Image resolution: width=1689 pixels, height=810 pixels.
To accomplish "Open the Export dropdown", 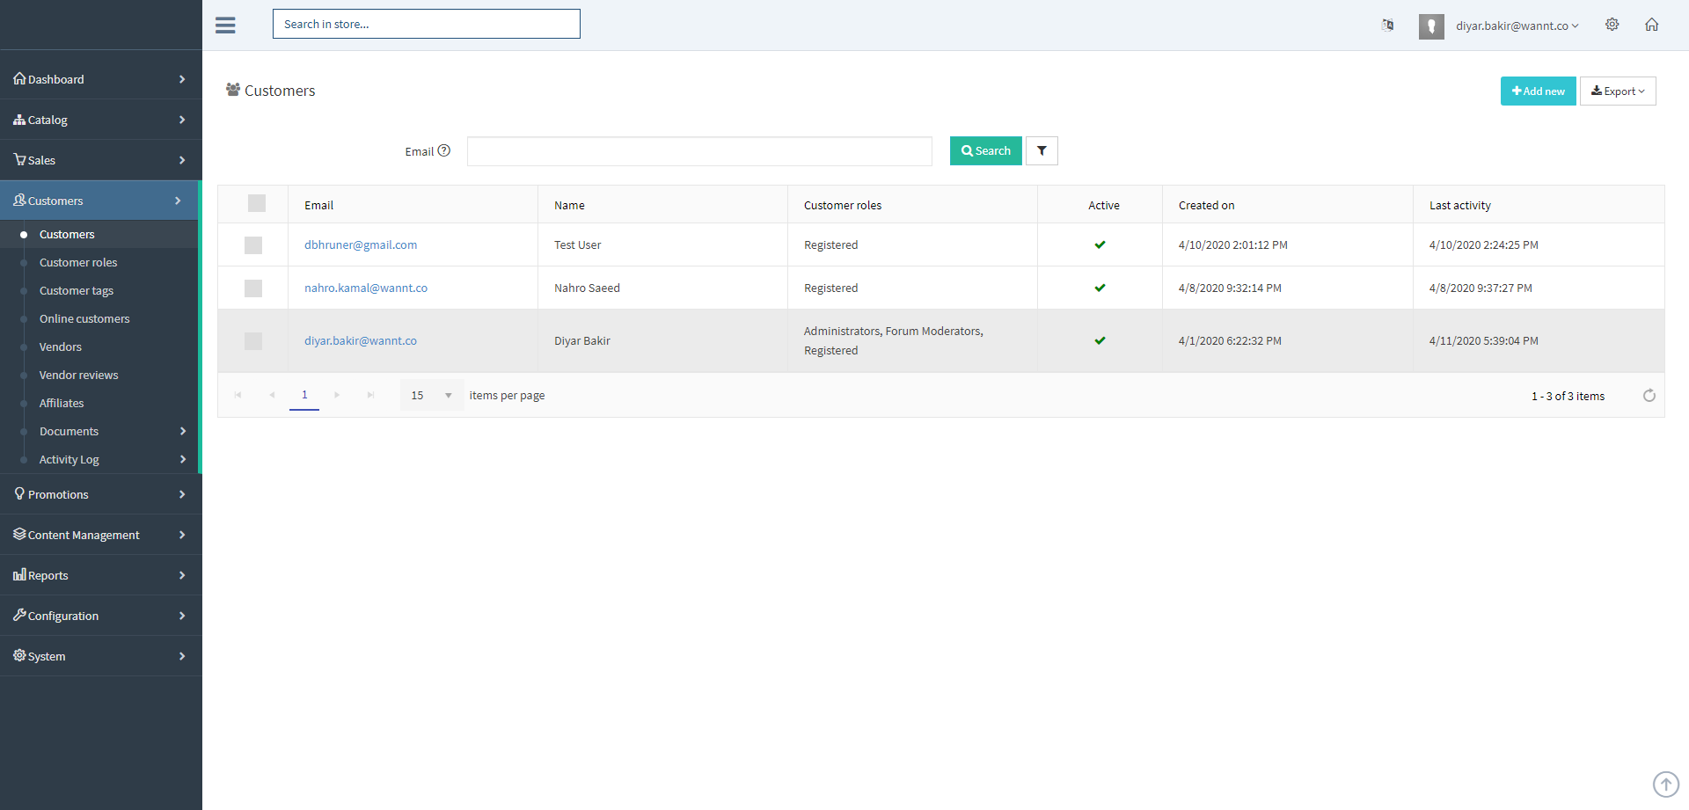I will click(1617, 91).
